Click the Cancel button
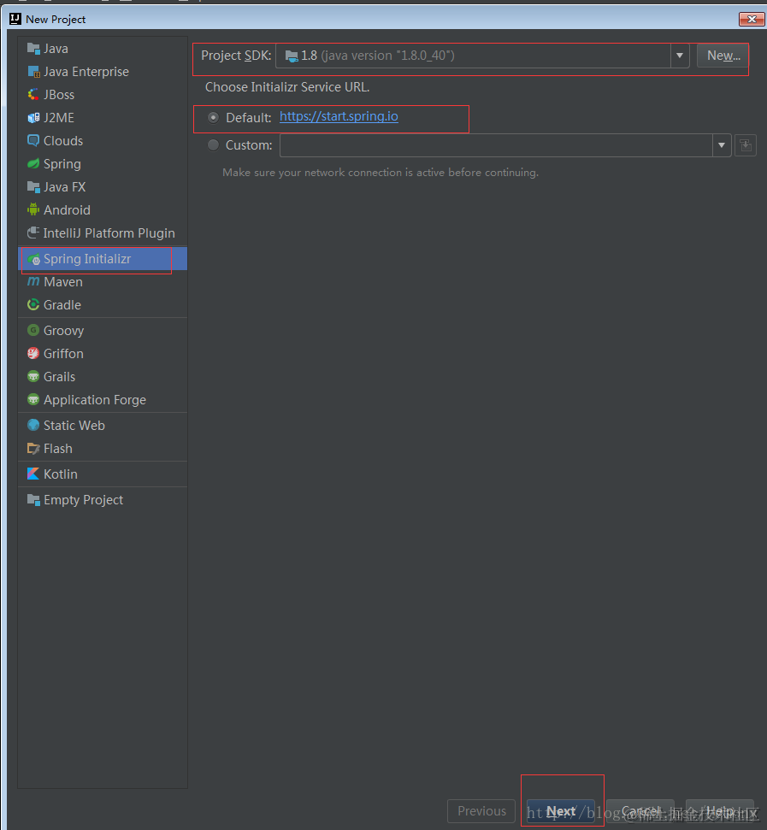This screenshot has height=830, width=767. [x=640, y=811]
